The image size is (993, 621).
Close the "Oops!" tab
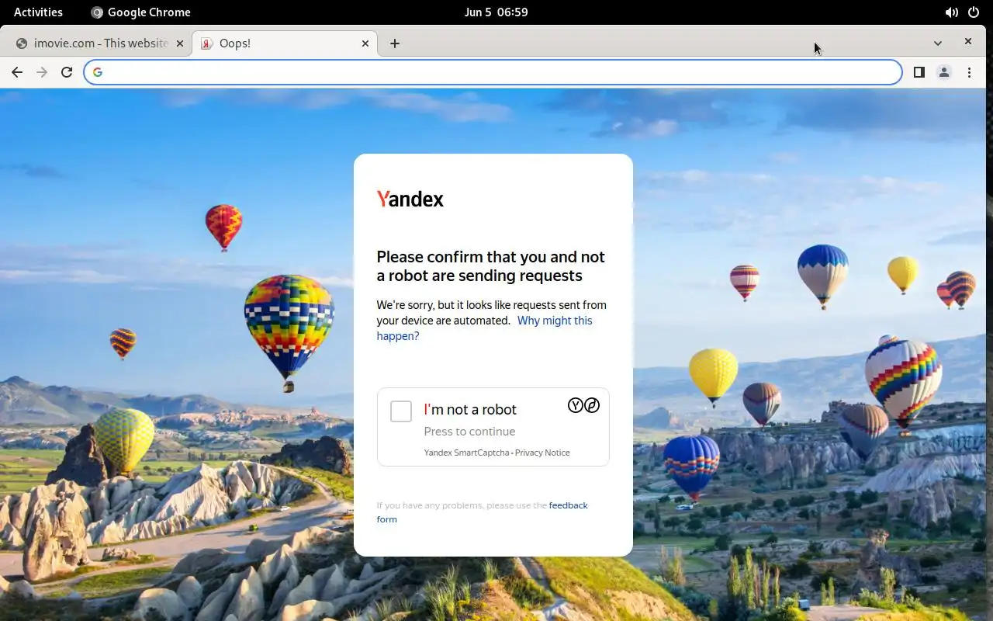point(365,43)
